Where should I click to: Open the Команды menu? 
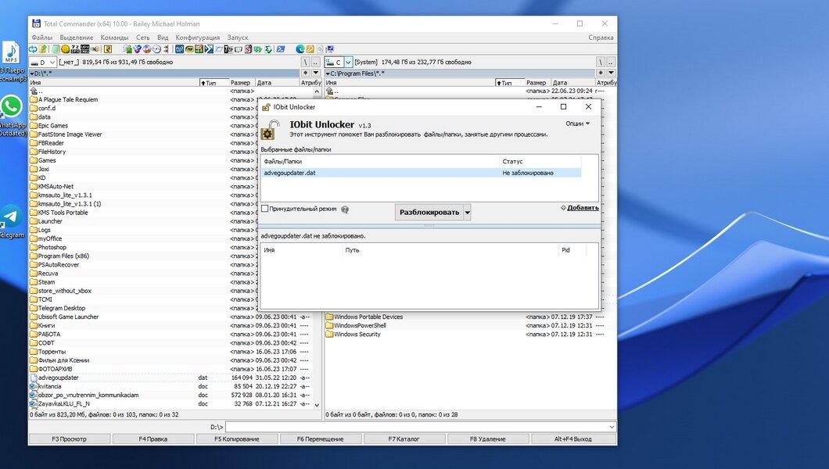pyautogui.click(x=115, y=38)
